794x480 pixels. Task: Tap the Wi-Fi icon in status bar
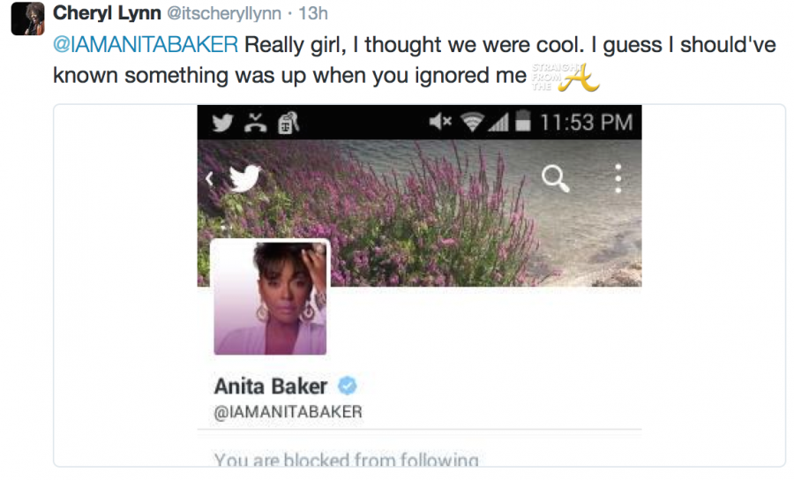tap(472, 123)
